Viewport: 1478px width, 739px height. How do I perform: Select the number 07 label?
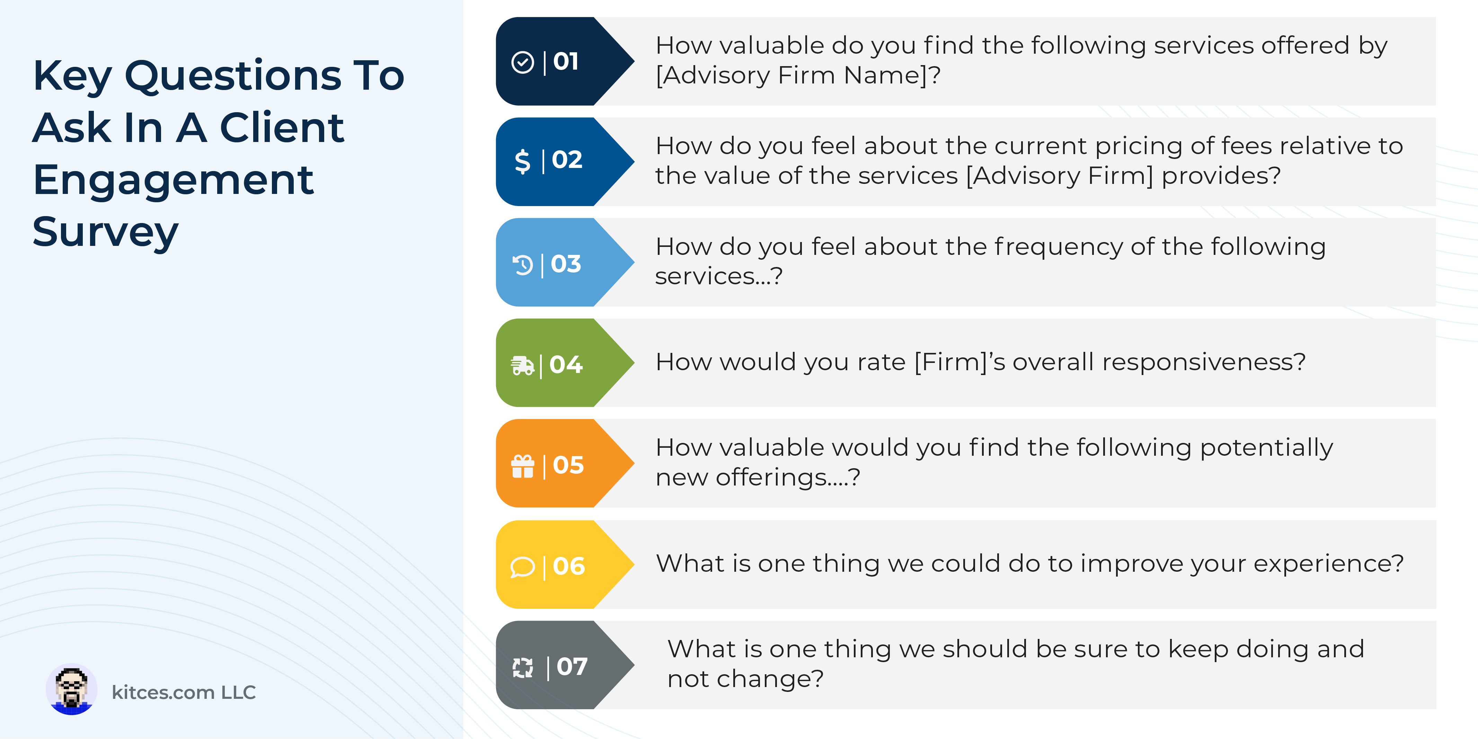572,667
